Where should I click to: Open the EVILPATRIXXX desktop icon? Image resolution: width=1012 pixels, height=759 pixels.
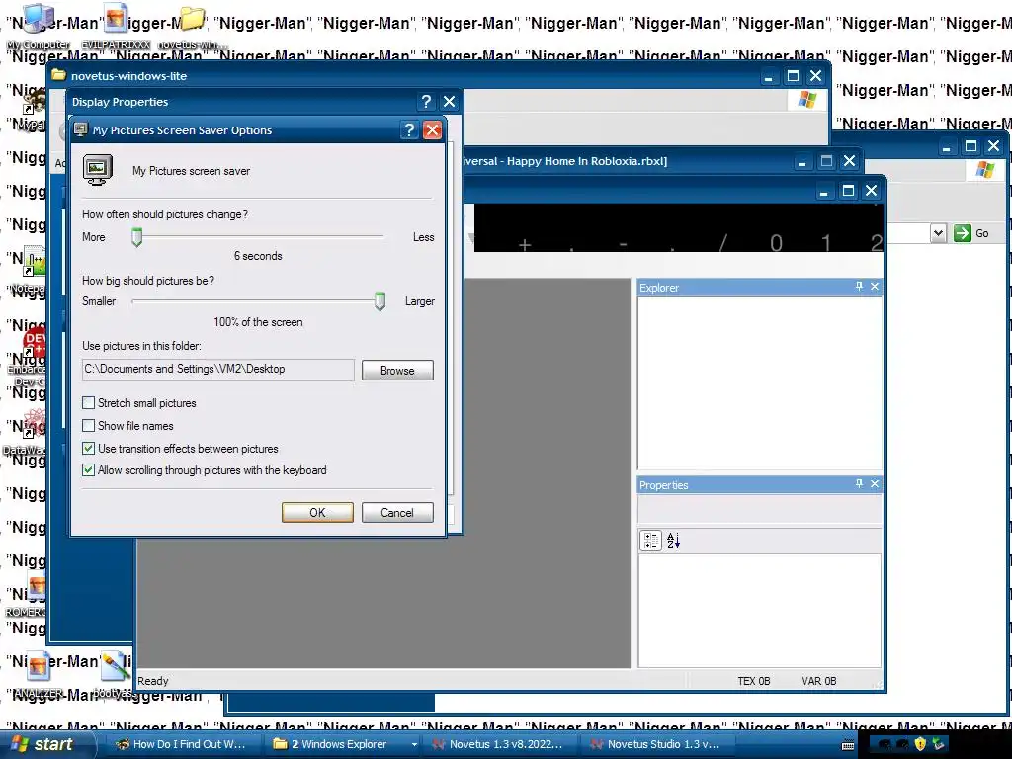click(x=117, y=26)
